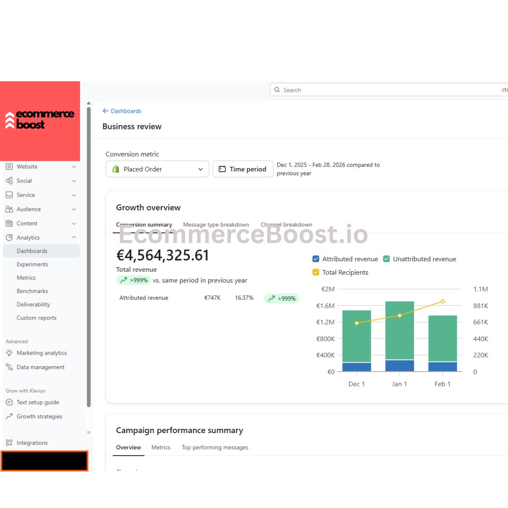This screenshot has height=508, width=508.
Task: Click the calendar icon in Time period
Action: [x=222, y=169]
